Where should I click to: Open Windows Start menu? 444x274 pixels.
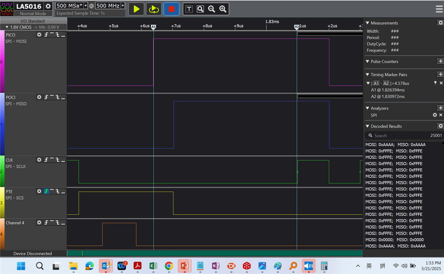pyautogui.click(x=21, y=266)
